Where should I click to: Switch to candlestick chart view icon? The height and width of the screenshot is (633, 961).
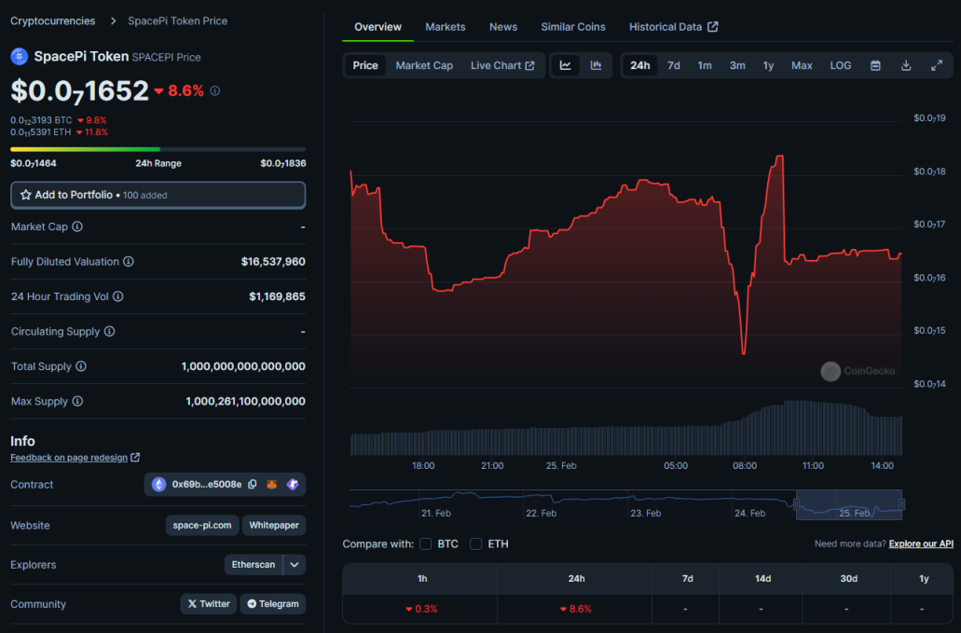coord(596,65)
